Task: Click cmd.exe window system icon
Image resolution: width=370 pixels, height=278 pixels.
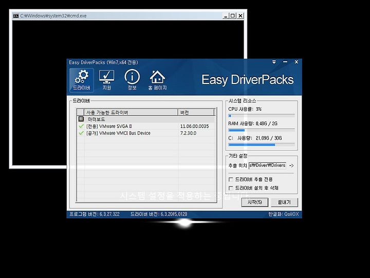Action: pyautogui.click(x=16, y=16)
